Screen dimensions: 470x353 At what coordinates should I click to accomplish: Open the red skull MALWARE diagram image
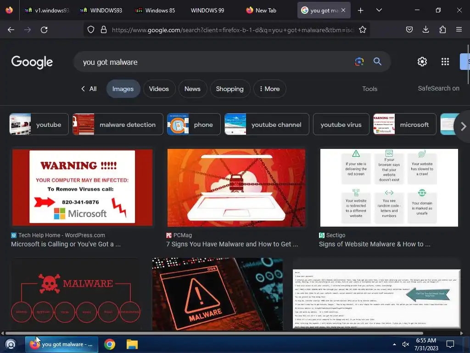point(76,294)
